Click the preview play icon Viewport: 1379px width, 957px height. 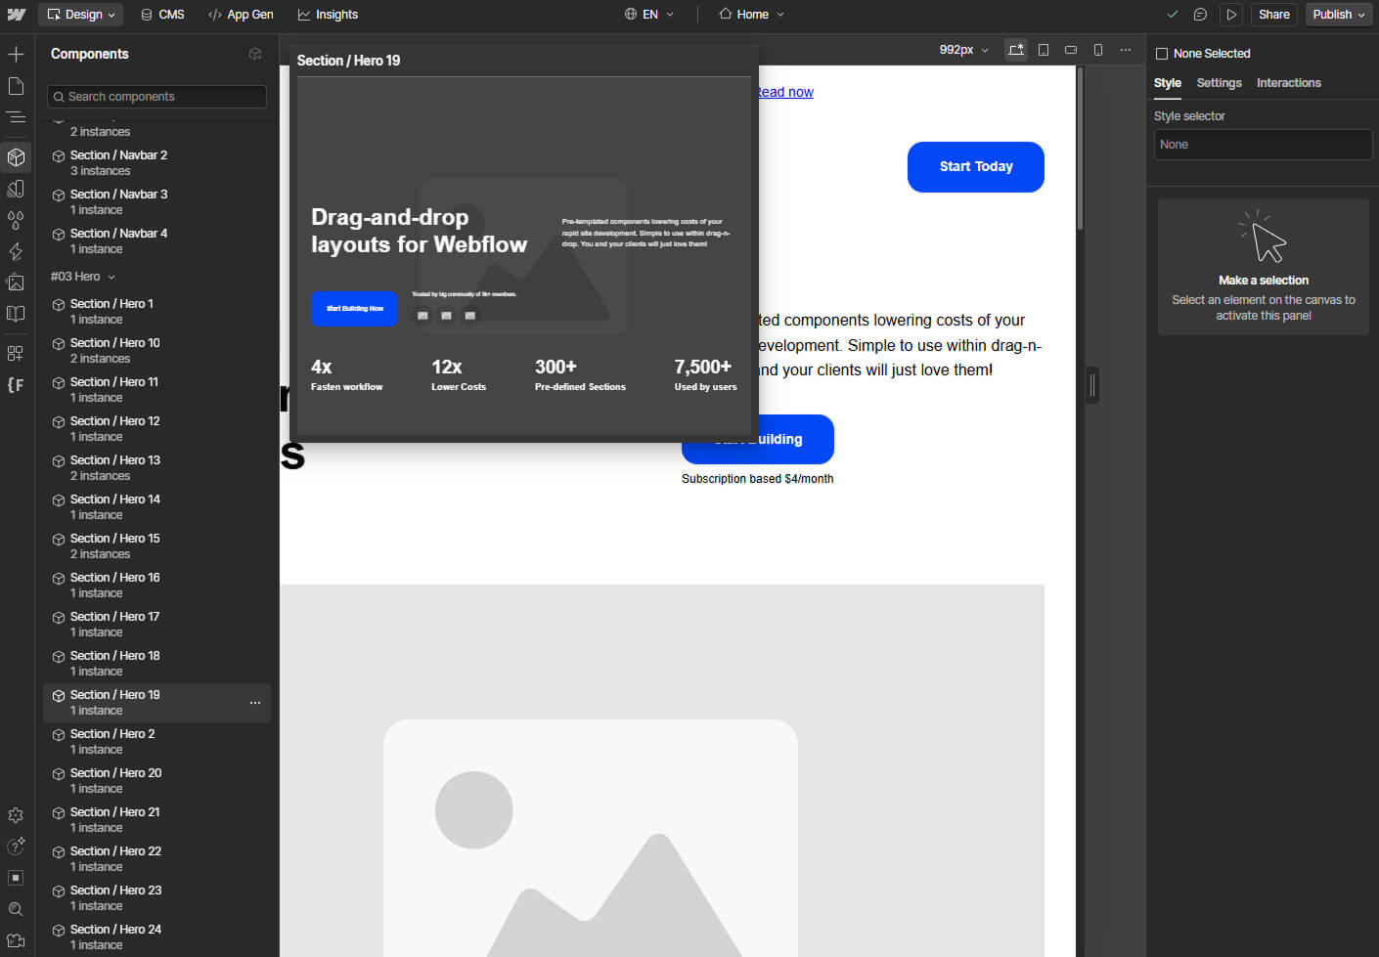coord(1231,15)
